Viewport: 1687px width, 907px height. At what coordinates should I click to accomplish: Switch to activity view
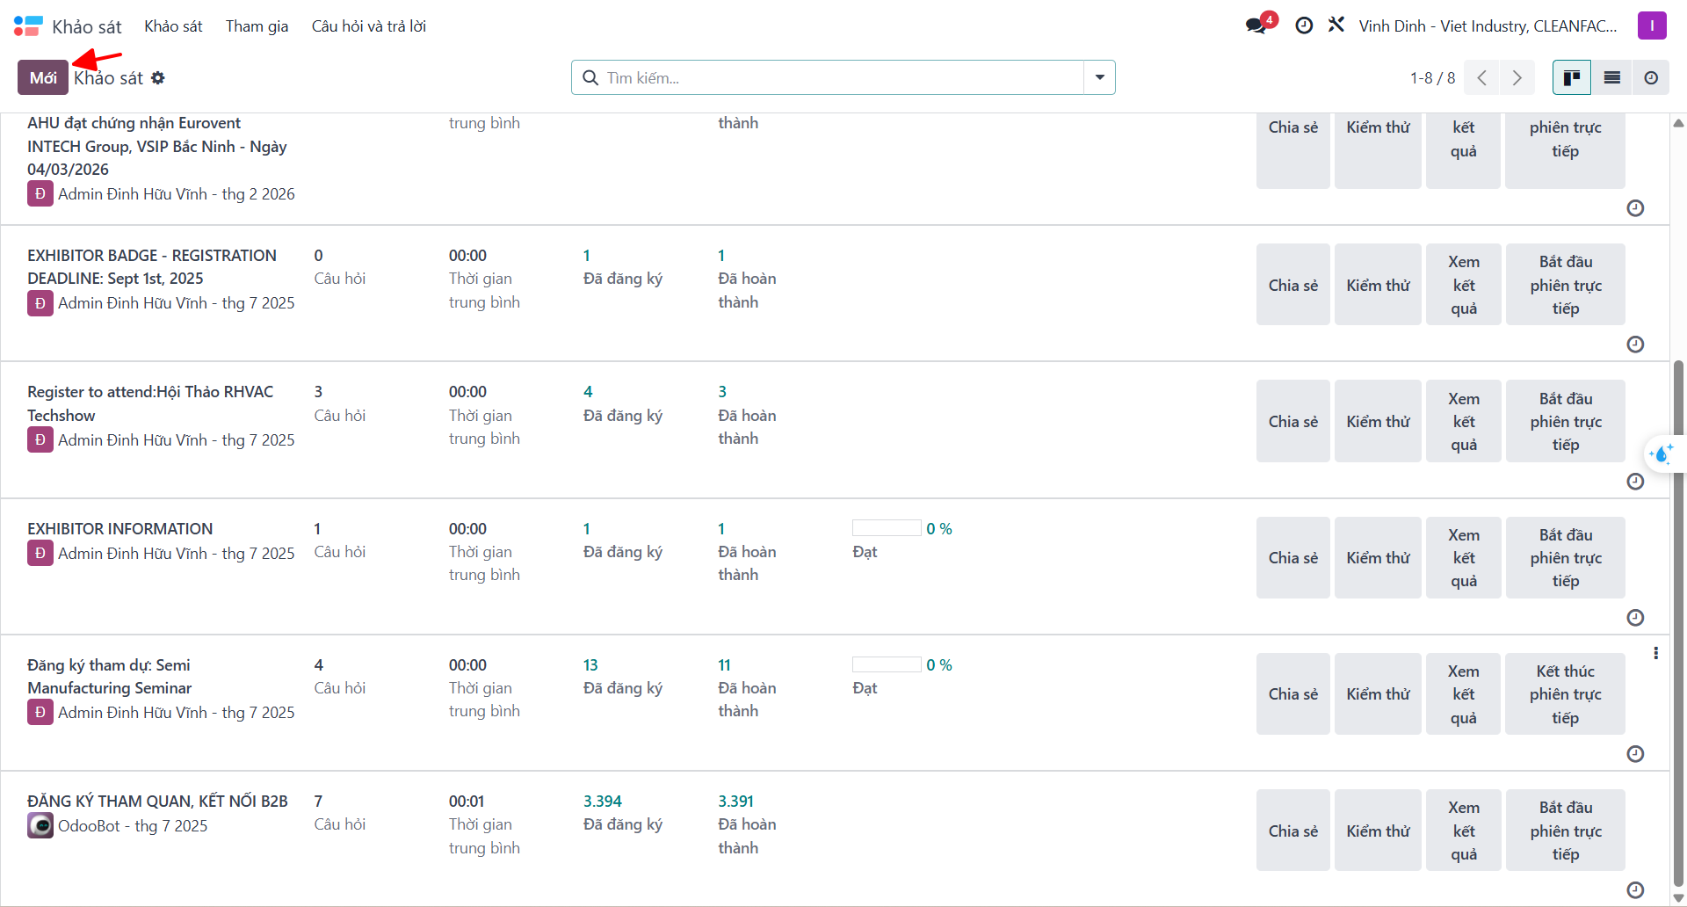tap(1651, 77)
